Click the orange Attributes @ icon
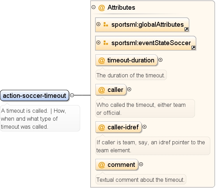Screen dimensions: 221x188 [x=102, y=8]
